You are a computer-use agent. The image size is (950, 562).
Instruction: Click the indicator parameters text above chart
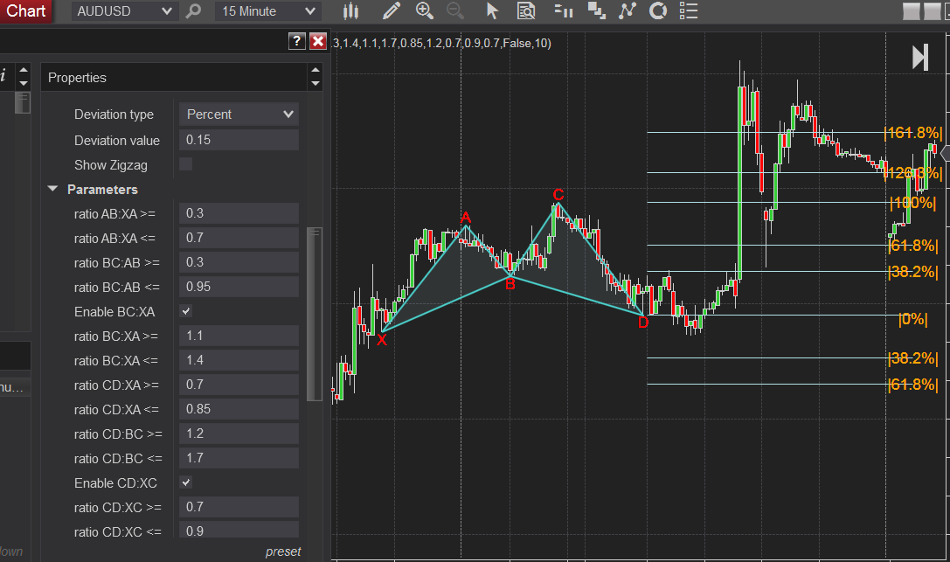coord(441,43)
